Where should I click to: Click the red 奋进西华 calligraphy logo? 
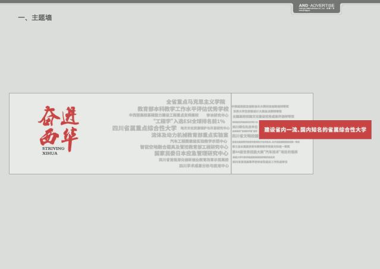point(59,129)
